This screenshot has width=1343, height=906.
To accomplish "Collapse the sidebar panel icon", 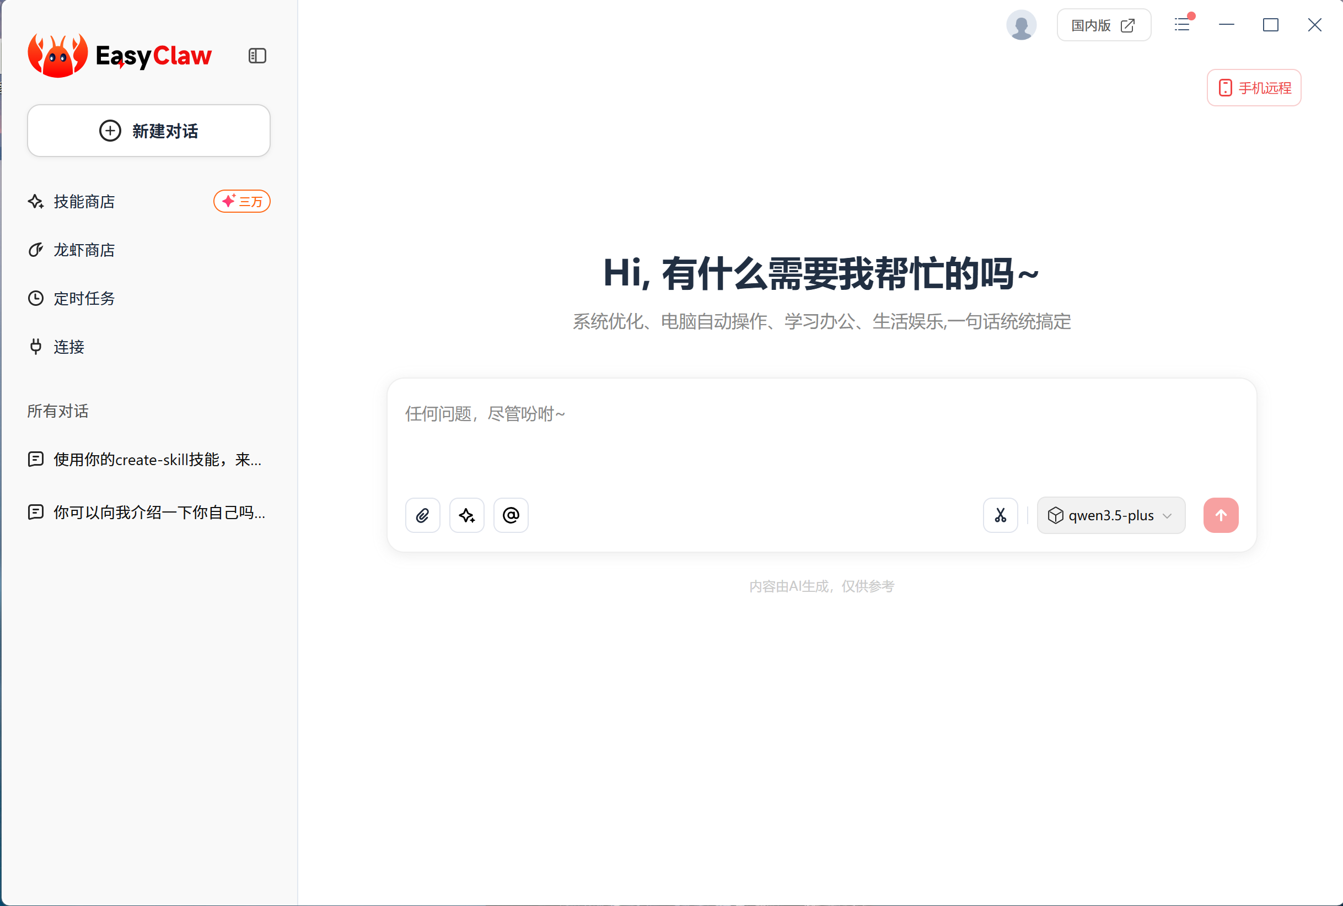I will (x=257, y=56).
